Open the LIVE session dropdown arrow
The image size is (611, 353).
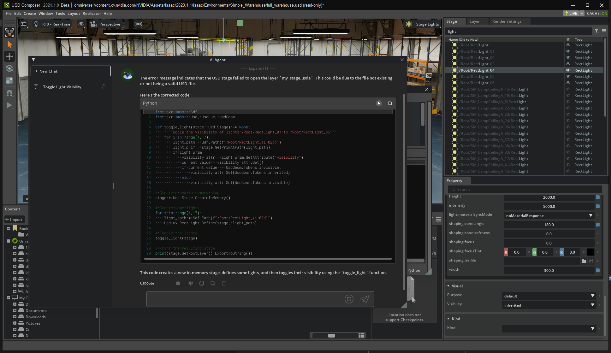[x=582, y=13]
